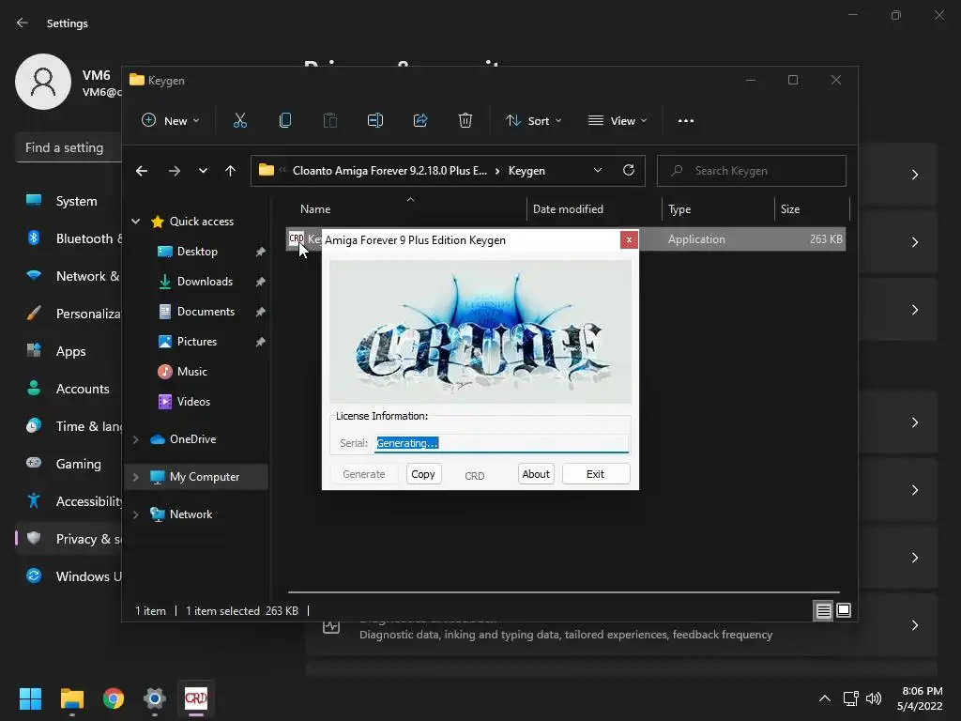Expand the address bar history dropdown
The height and width of the screenshot is (721, 961).
(598, 171)
